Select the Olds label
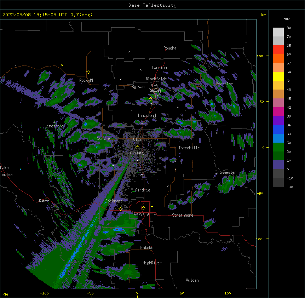The height and width of the screenshot is (298, 305). point(137,139)
